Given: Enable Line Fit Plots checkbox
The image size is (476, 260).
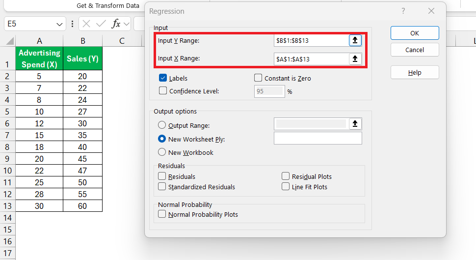Looking at the screenshot, I should 286,186.
